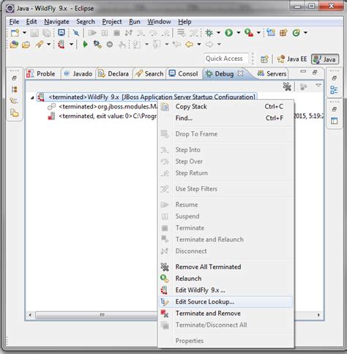
Task: Click the New Java Package icon
Action: coord(283,32)
